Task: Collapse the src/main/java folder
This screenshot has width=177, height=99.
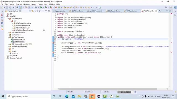Action: 8,19
